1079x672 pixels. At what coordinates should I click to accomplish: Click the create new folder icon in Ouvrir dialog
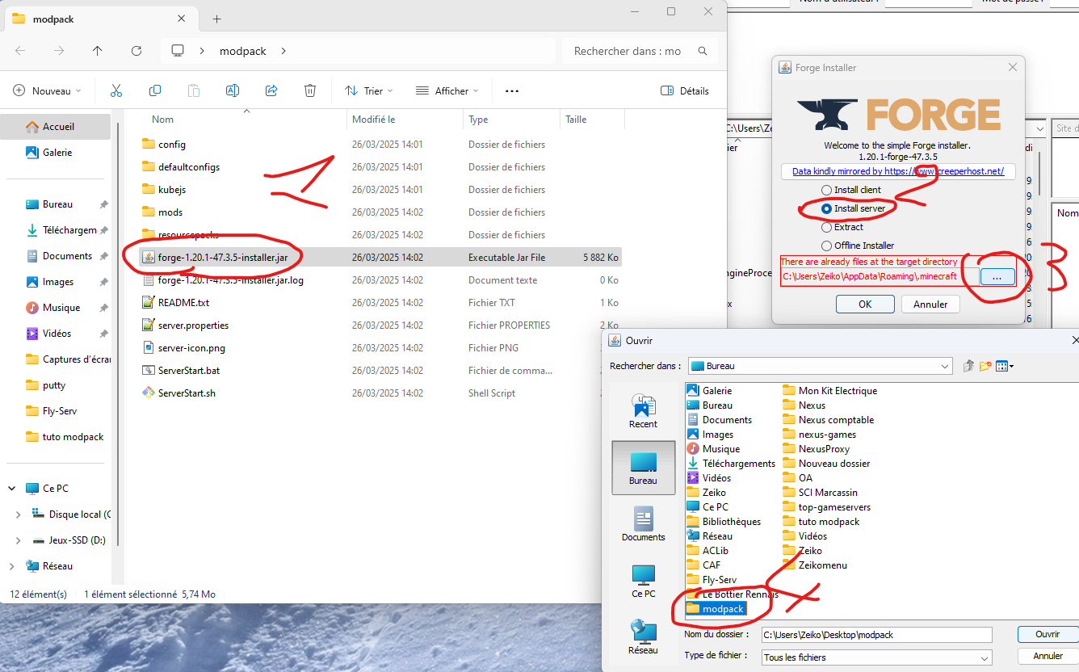985,366
